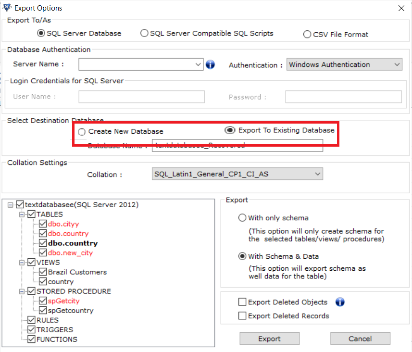Collapse the VIEWS tree node
The image size is (412, 352).
22,263
